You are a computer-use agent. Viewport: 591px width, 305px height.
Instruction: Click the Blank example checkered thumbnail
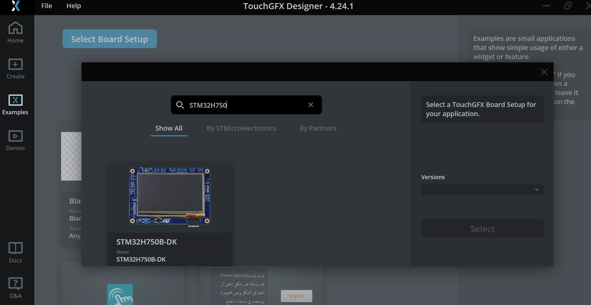coord(71,156)
